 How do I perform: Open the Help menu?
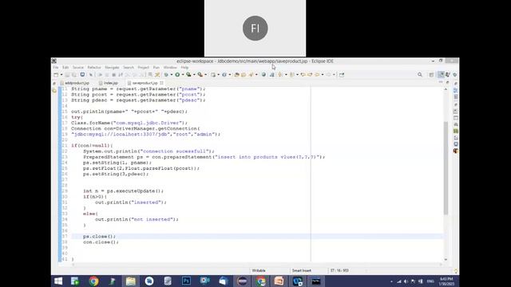pos(184,67)
